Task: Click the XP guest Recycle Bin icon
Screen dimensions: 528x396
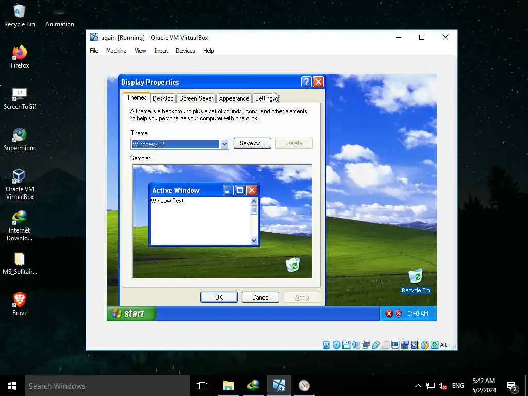Action: 416,281
